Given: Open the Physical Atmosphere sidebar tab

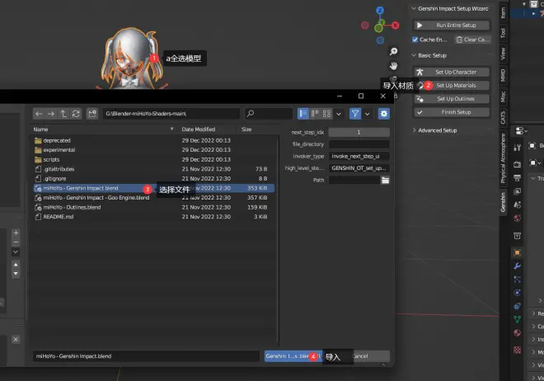Looking at the screenshot, I should [x=503, y=159].
